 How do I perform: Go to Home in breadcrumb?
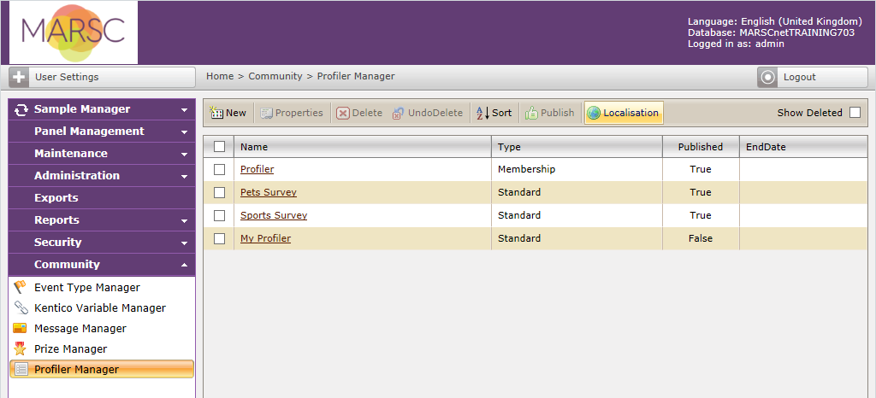coord(220,76)
